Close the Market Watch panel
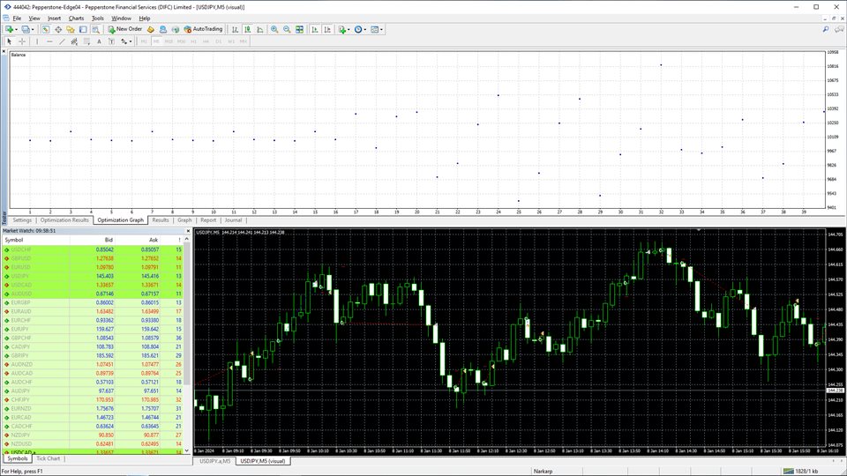 pos(188,231)
